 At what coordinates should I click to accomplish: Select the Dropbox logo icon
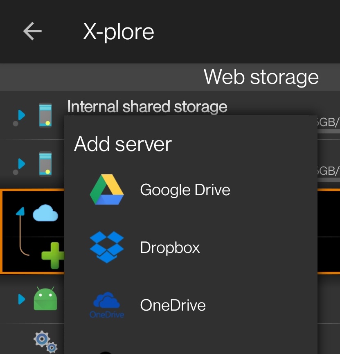pos(106,247)
